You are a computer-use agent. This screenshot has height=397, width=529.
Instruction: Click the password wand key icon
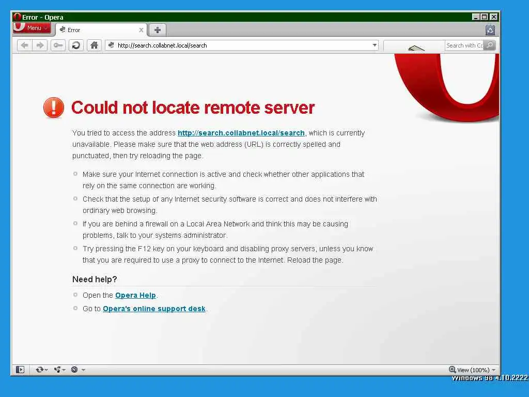(x=58, y=45)
